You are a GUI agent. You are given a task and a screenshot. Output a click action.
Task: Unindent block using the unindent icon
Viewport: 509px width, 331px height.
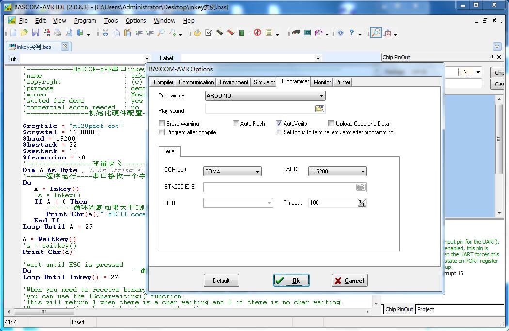[x=150, y=32]
